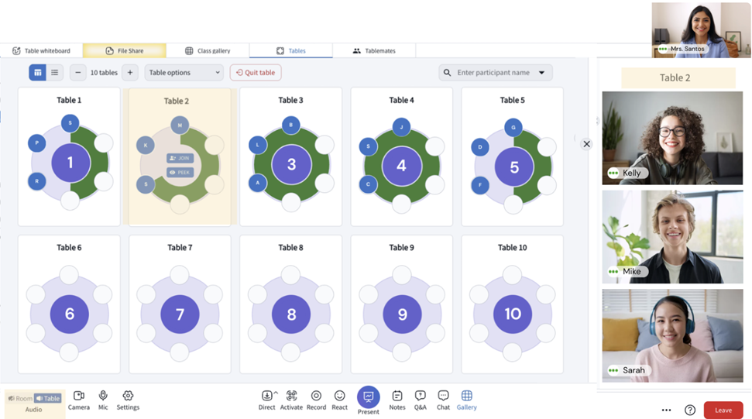This screenshot has height=419, width=752.
Task: Open the File Share tab
Action: [125, 50]
